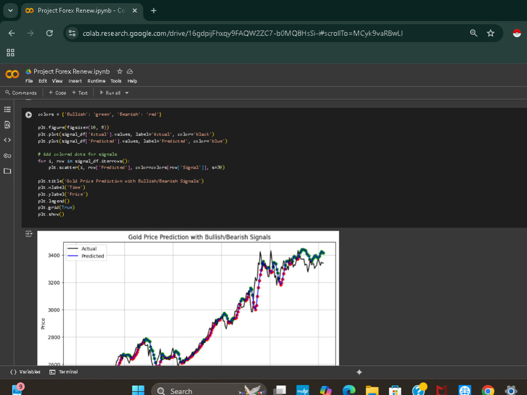Go forward to next page
This screenshot has height=395, width=527.
pos(31,33)
